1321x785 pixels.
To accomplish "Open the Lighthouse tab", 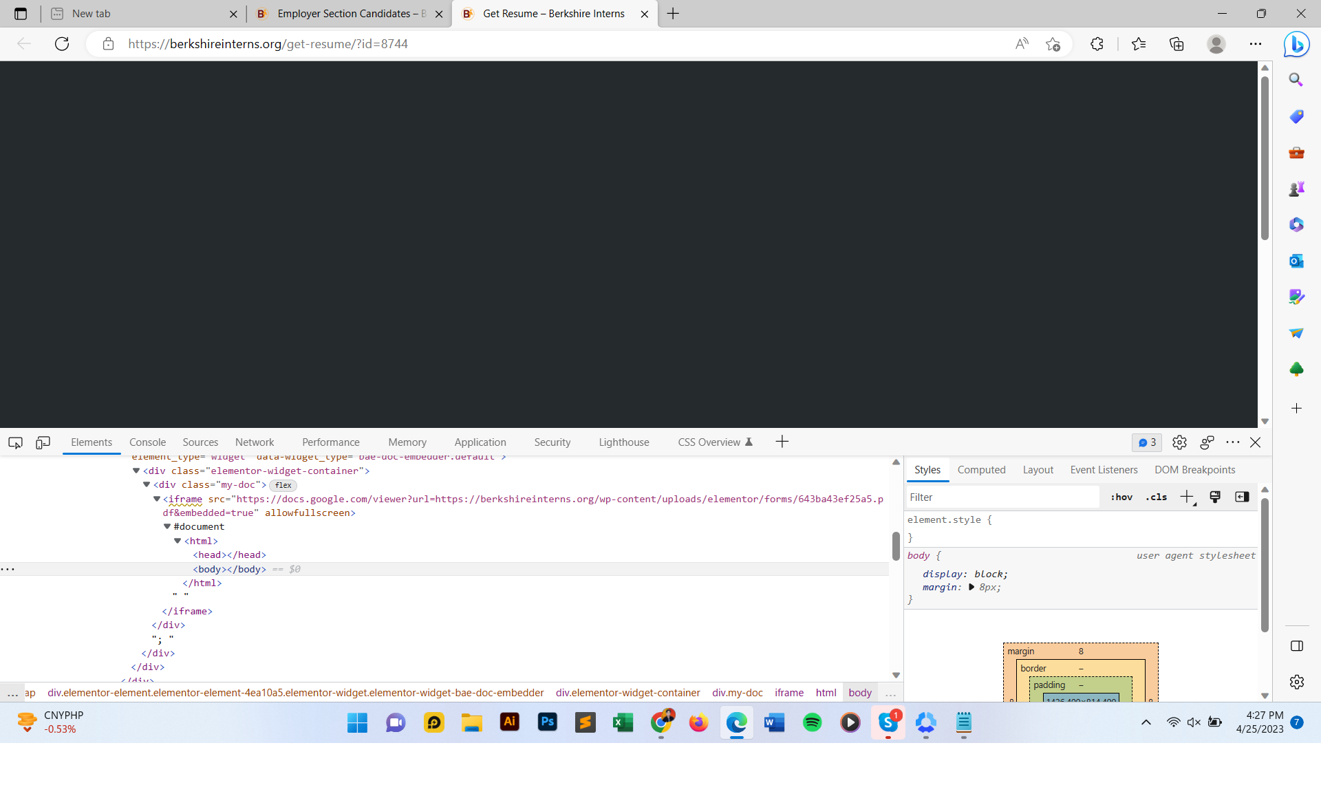I will point(624,442).
